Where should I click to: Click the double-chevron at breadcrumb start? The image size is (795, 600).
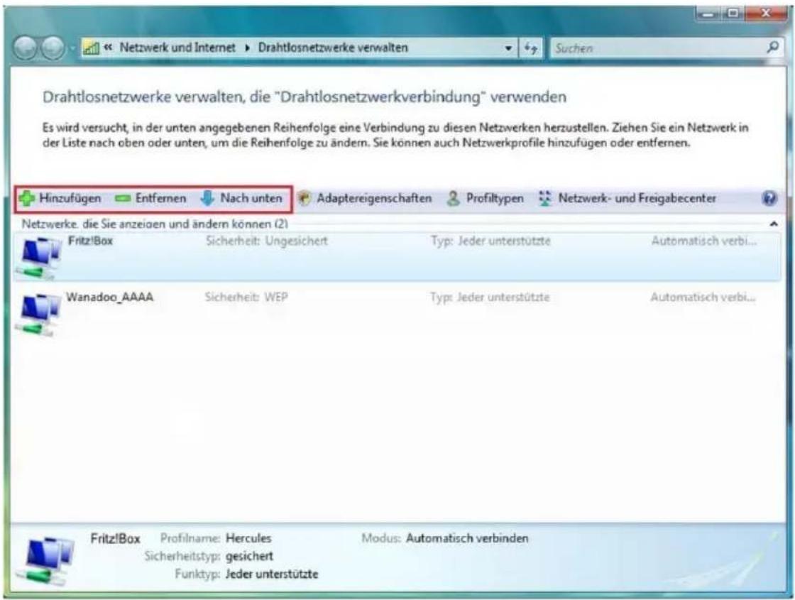tap(108, 47)
